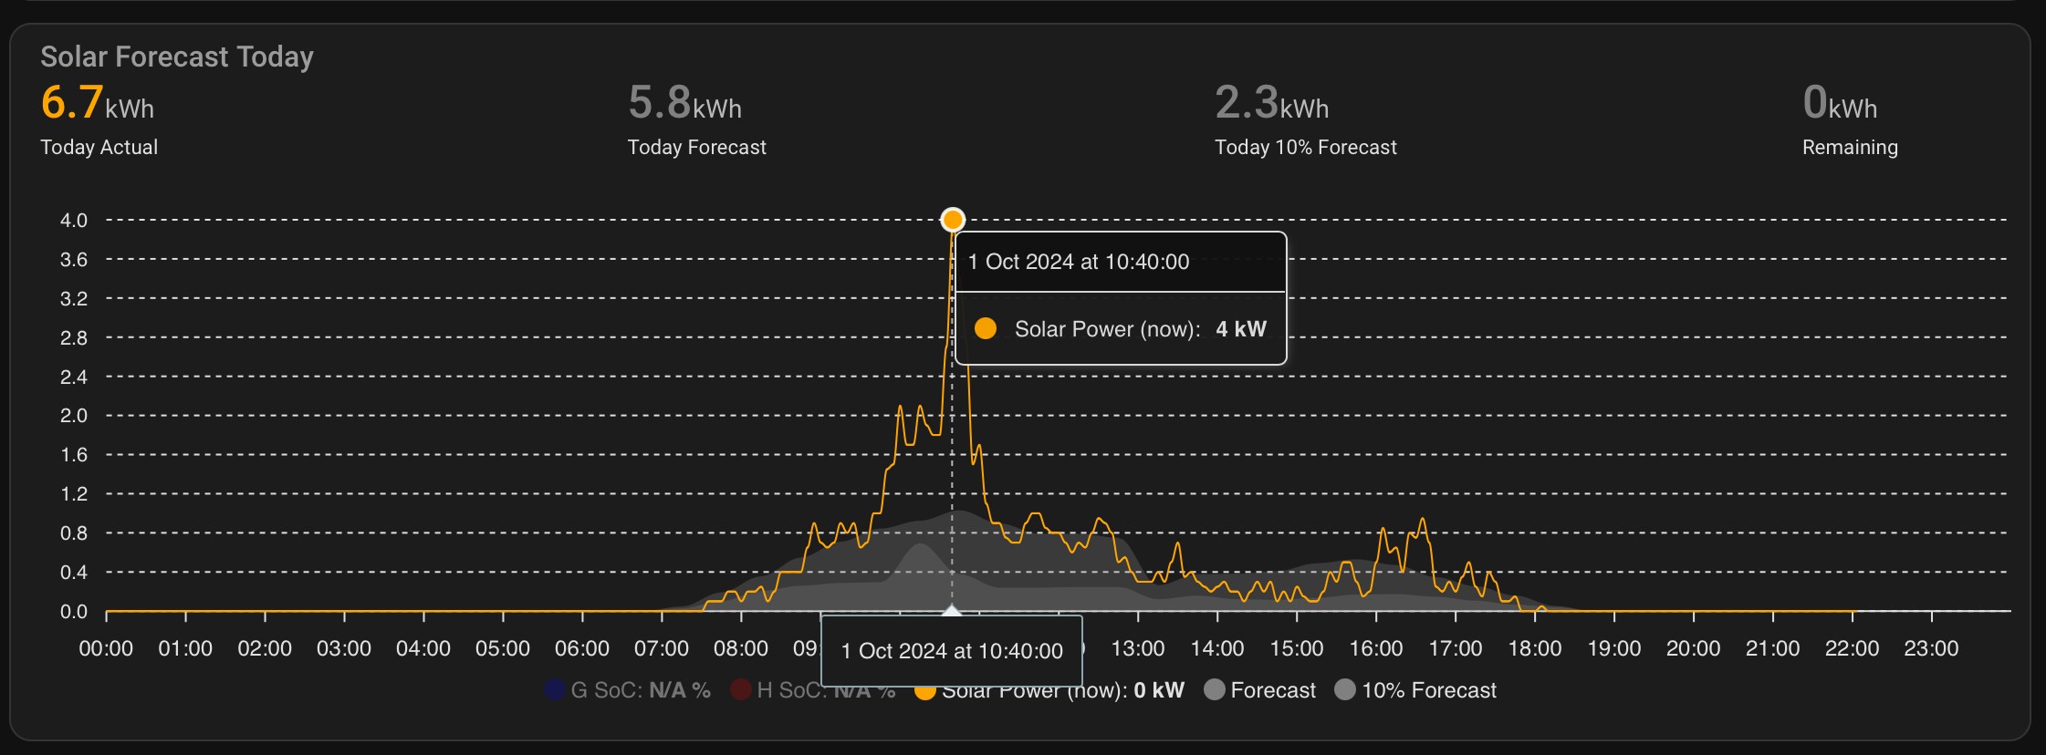Click the 5.8 kWh forecast value

(x=684, y=102)
